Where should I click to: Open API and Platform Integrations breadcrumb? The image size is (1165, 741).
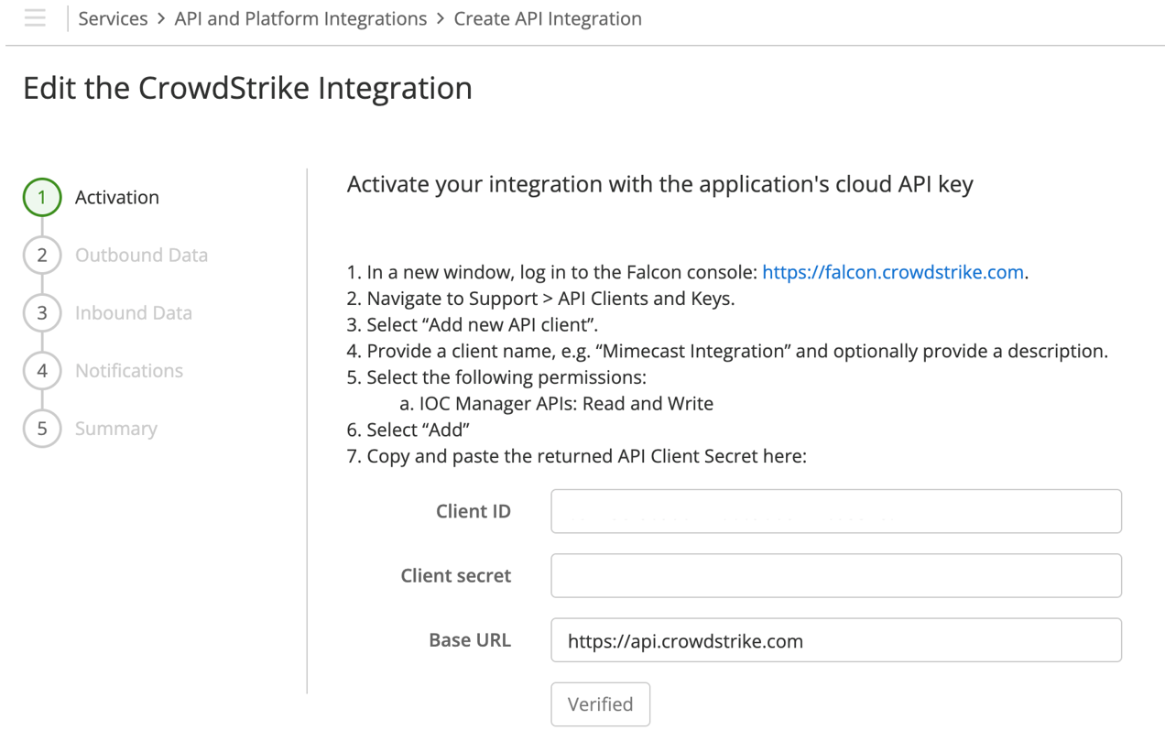coord(300,18)
